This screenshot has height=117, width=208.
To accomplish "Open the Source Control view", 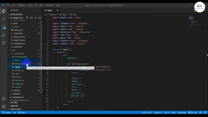I will pyautogui.click(x=4, y=27).
